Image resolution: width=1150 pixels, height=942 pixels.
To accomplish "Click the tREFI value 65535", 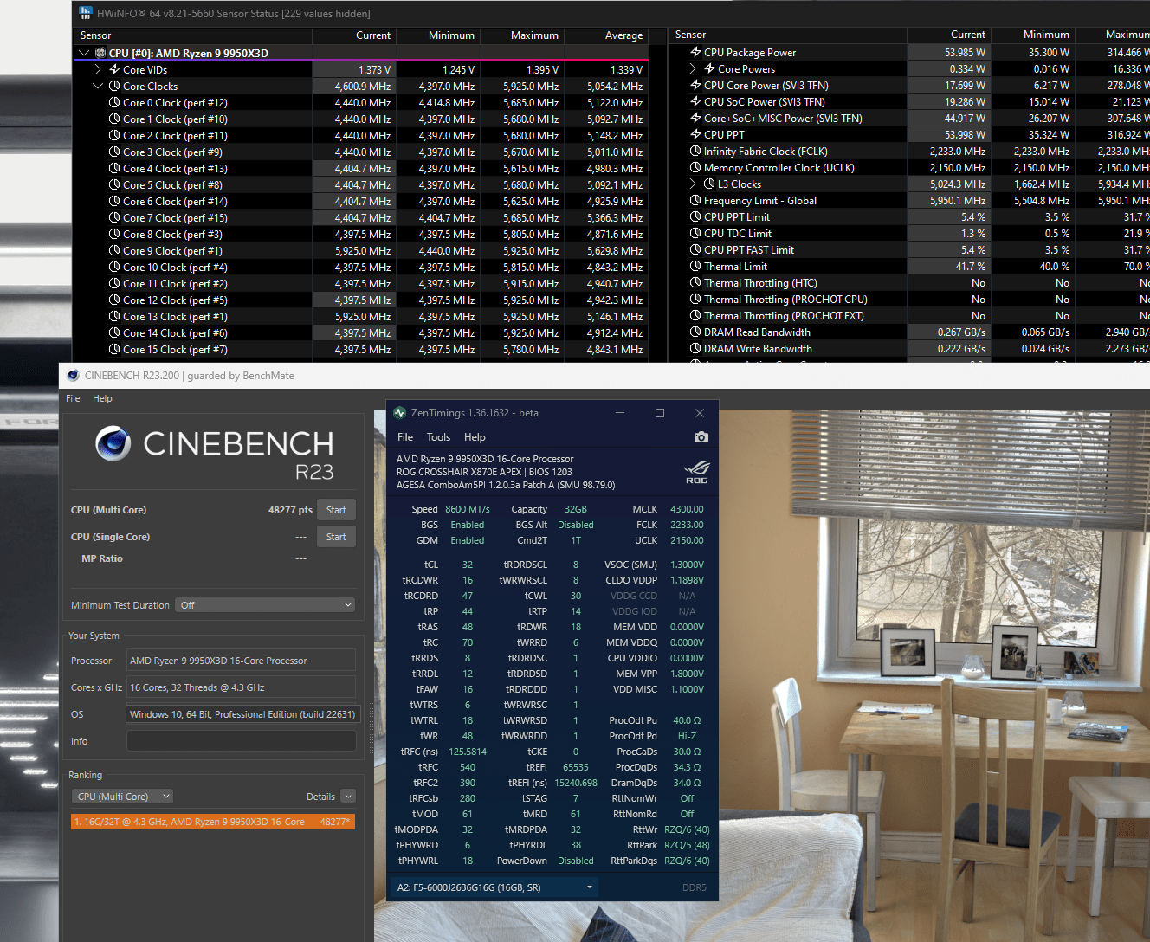I will pos(576,767).
